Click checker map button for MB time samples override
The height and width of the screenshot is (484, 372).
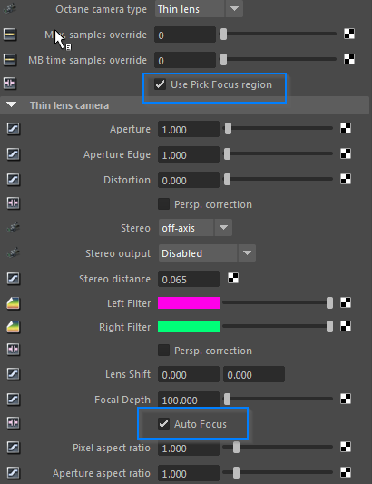pos(349,59)
